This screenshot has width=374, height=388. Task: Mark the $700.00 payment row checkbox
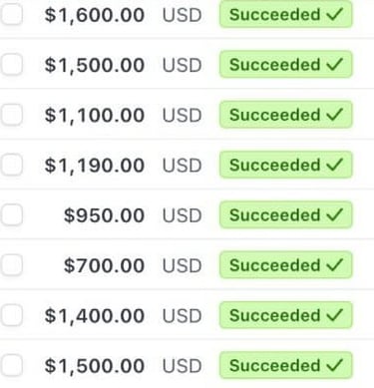(12, 265)
